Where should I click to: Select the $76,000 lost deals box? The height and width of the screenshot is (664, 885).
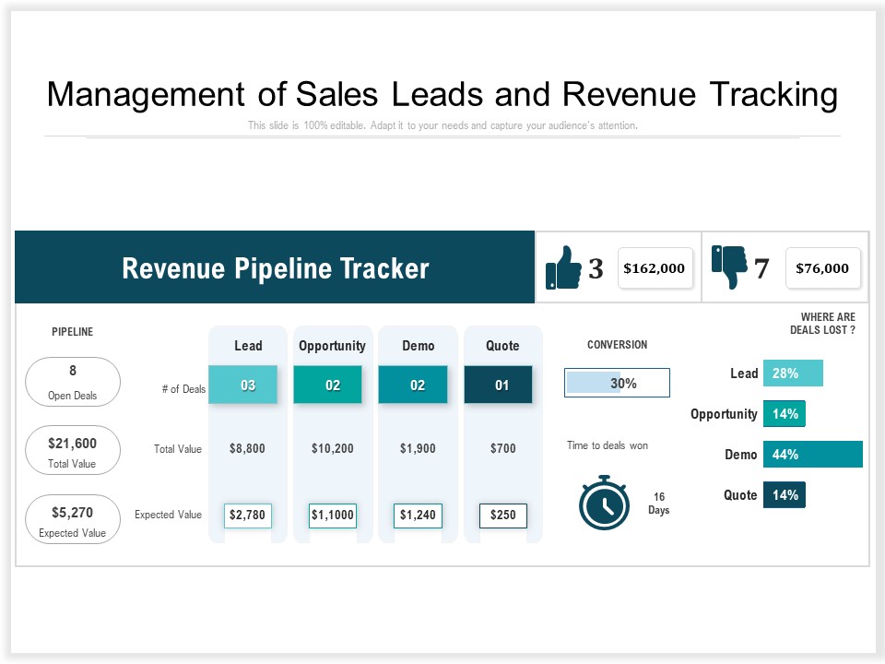click(822, 268)
